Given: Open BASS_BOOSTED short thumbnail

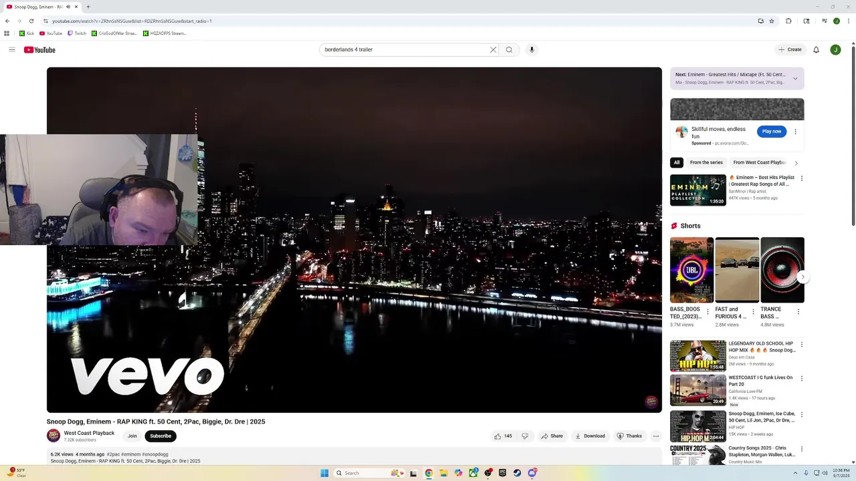Looking at the screenshot, I should [691, 270].
